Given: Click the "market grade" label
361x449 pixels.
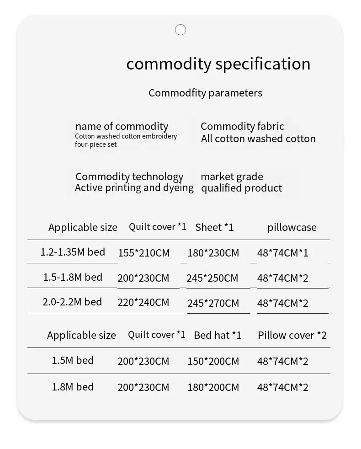Looking at the screenshot, I should 232,176.
